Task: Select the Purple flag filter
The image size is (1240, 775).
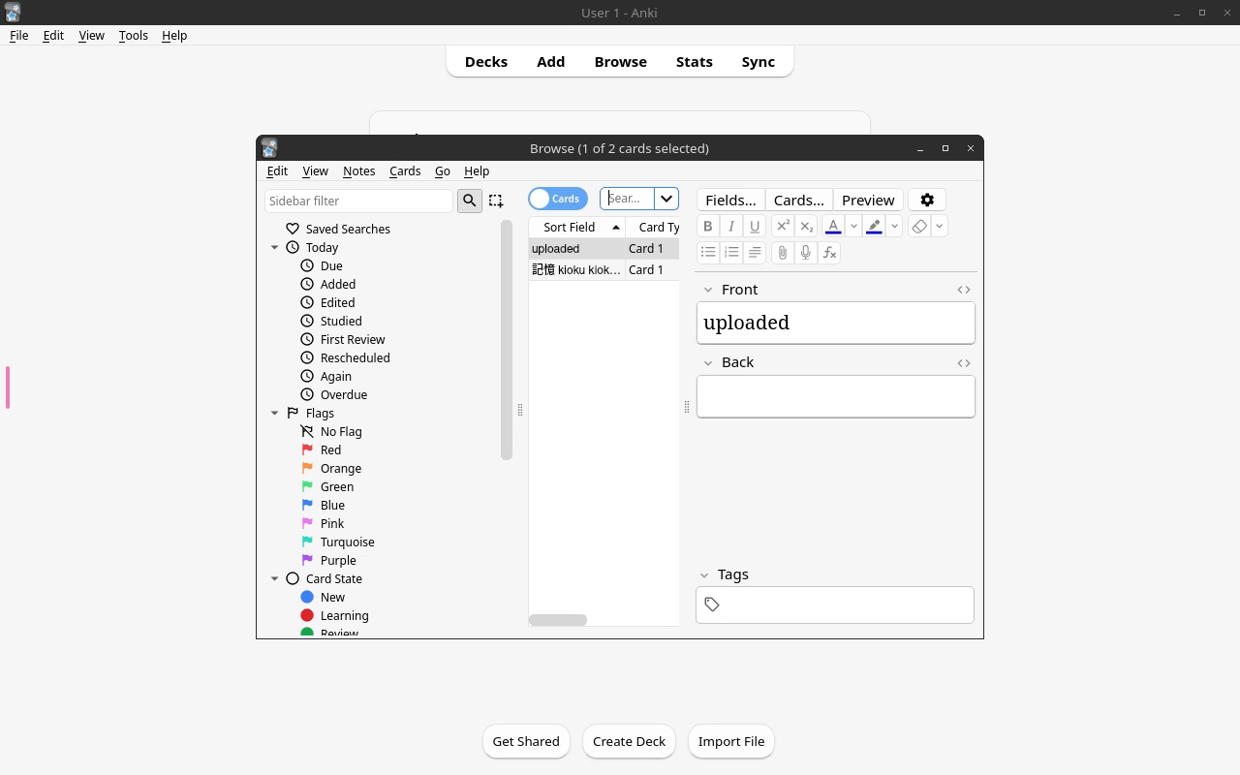Action: pos(338,560)
